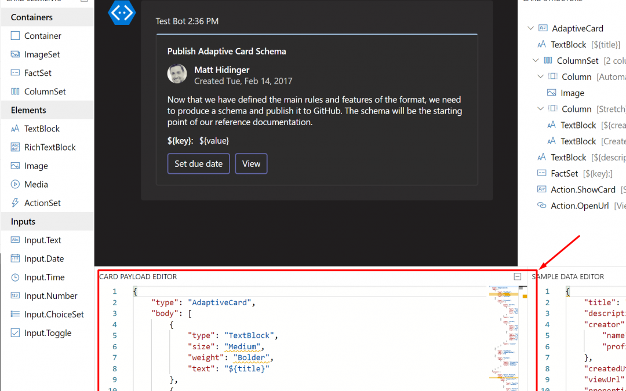
Task: Select the Containers section header
Action: (47, 17)
